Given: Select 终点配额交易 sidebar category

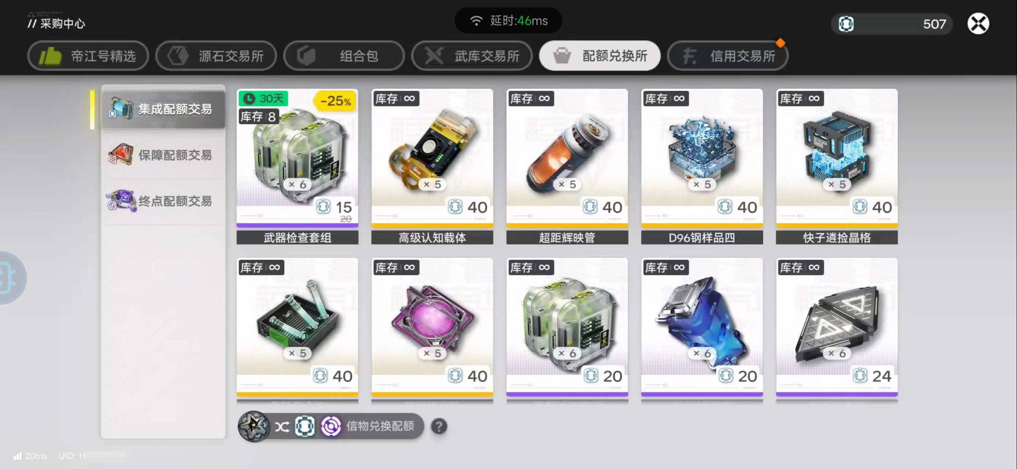Looking at the screenshot, I should tap(163, 201).
